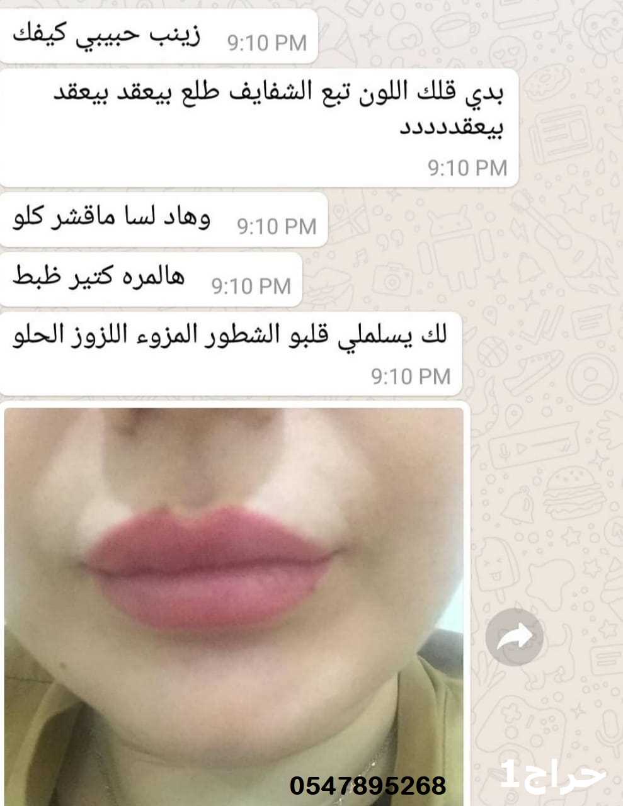Tap the حراج1 watermark logo
Viewport: 623px width, 806px height.
pos(553,775)
